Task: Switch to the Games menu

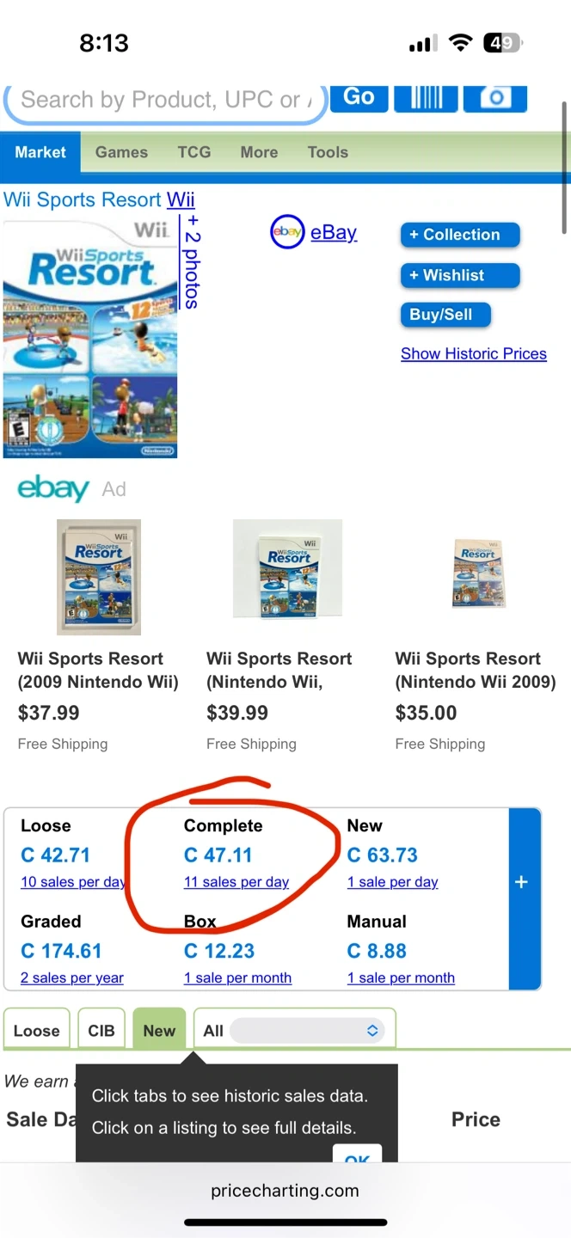Action: [121, 152]
